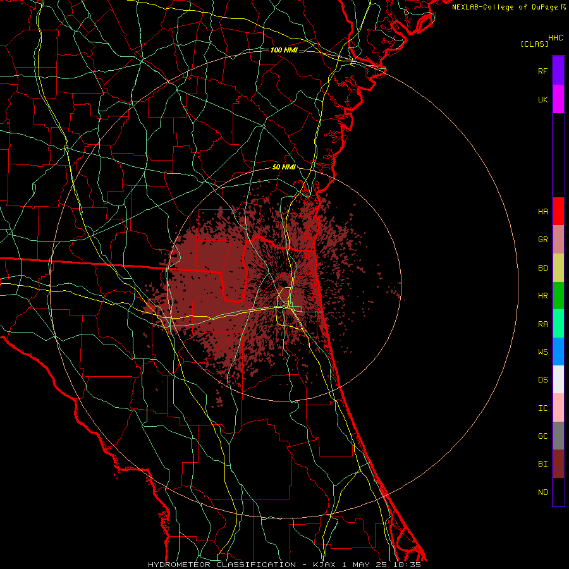The height and width of the screenshot is (569, 569).
Task: Click the HHC product label
Action: point(556,38)
